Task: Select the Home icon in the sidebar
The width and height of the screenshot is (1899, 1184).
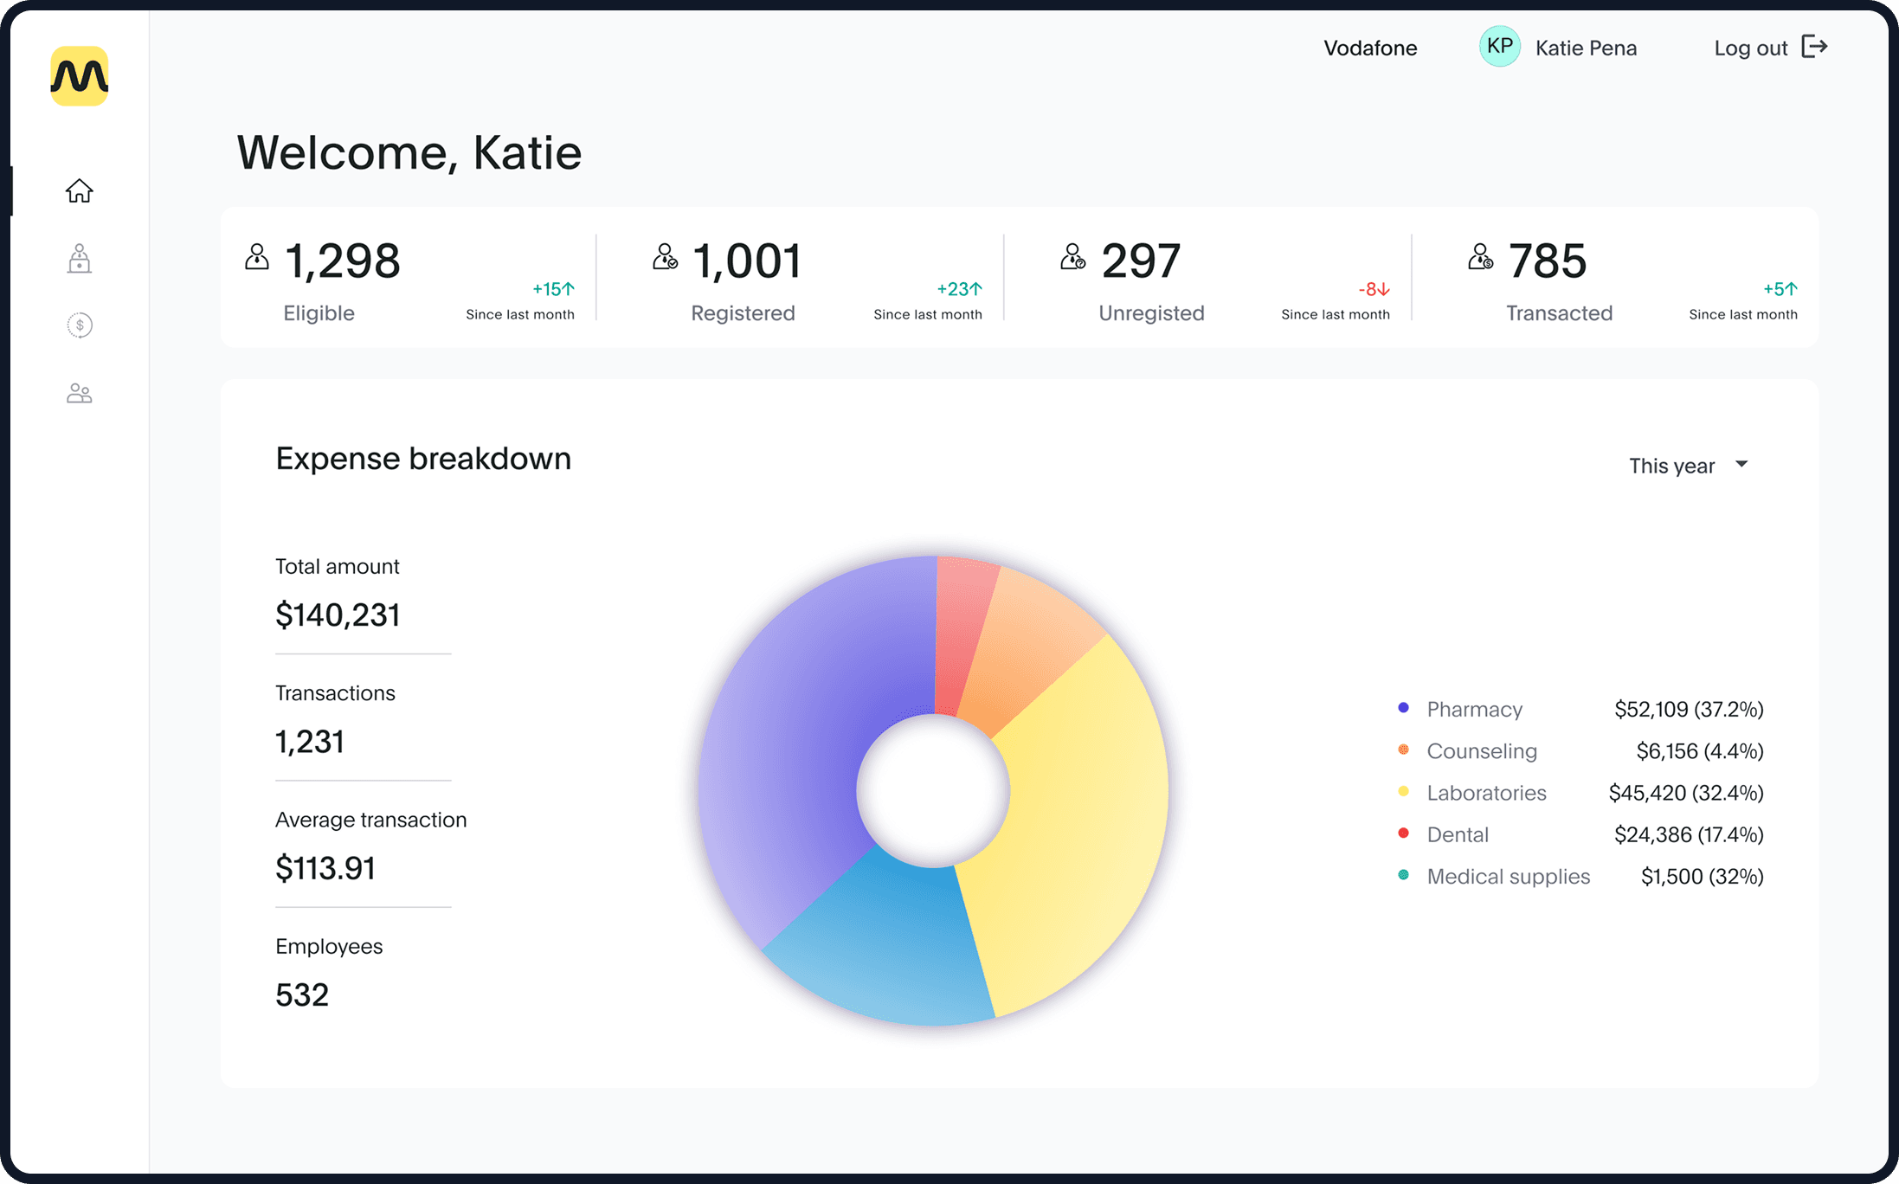Action: [79, 190]
